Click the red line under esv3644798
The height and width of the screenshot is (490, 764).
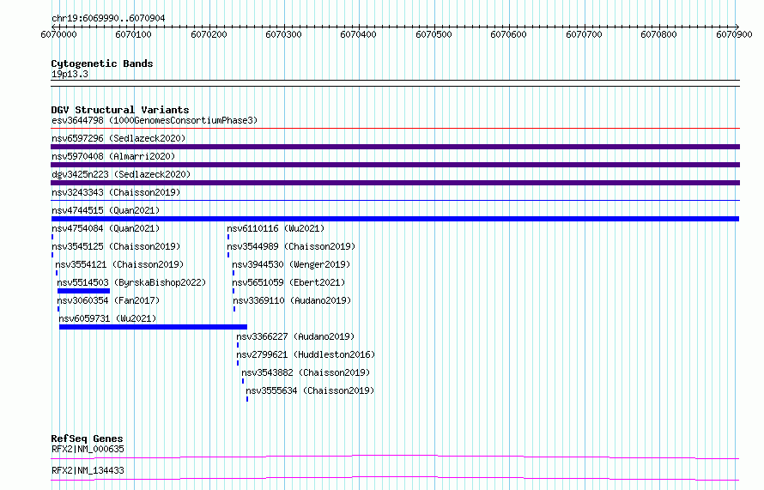point(395,129)
